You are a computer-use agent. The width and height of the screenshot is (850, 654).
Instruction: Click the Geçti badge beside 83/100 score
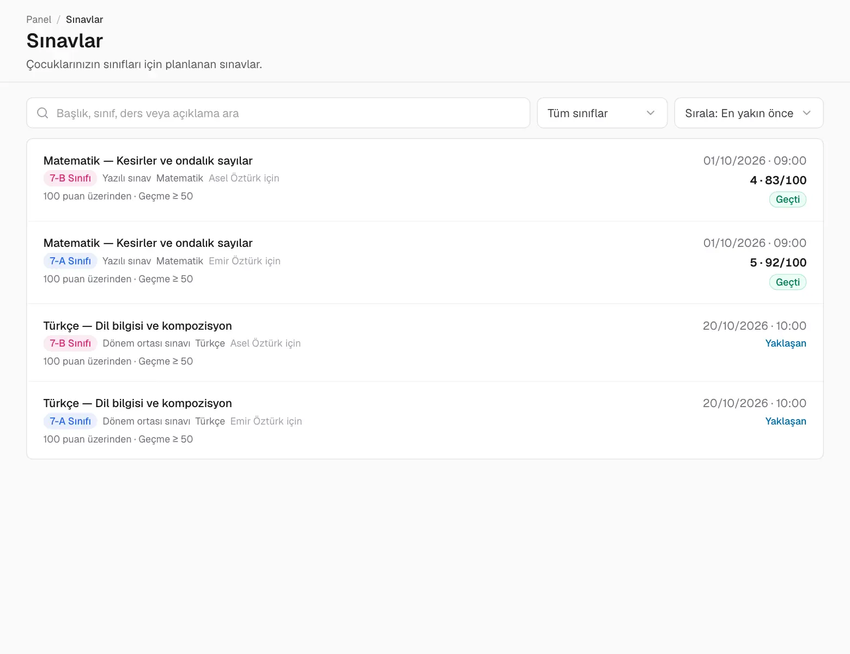[x=787, y=199]
